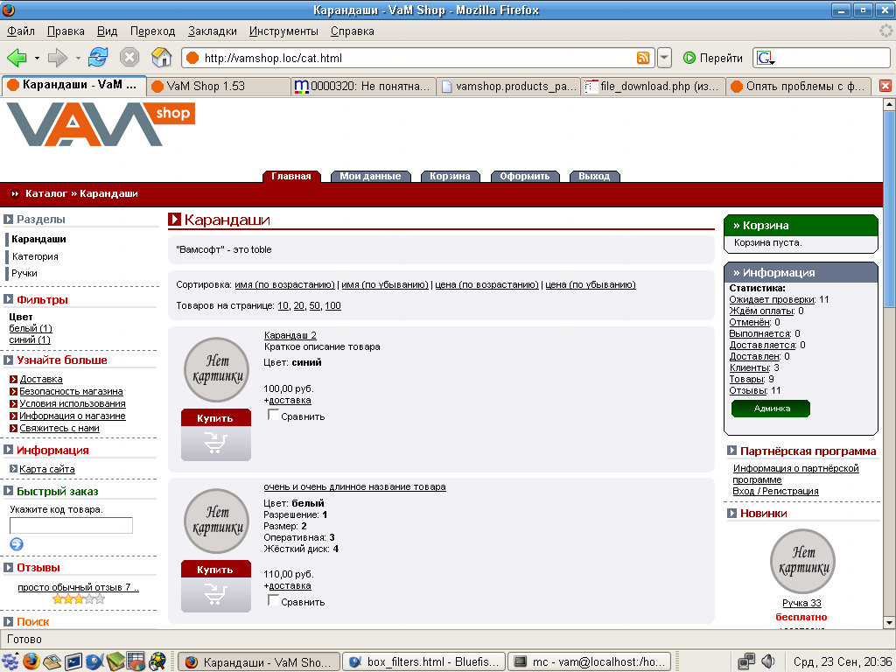Check Сравнить for Карандаш 2
This screenshot has width=896, height=672.
274,416
